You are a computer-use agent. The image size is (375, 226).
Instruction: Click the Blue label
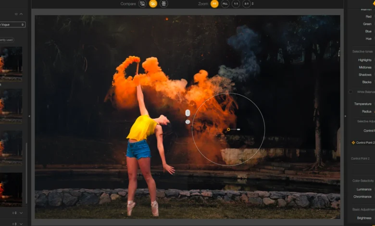(368, 31)
